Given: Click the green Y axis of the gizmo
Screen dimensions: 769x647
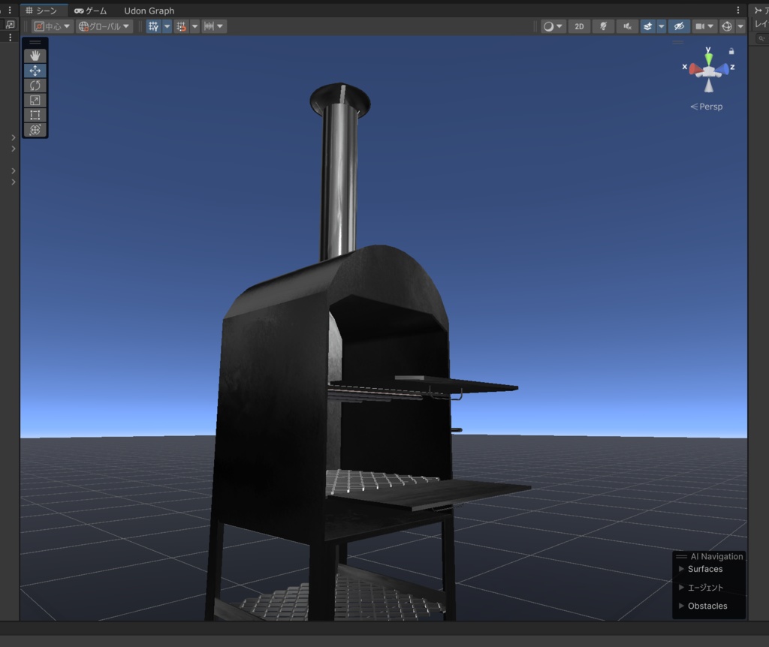Looking at the screenshot, I should pyautogui.click(x=709, y=59).
